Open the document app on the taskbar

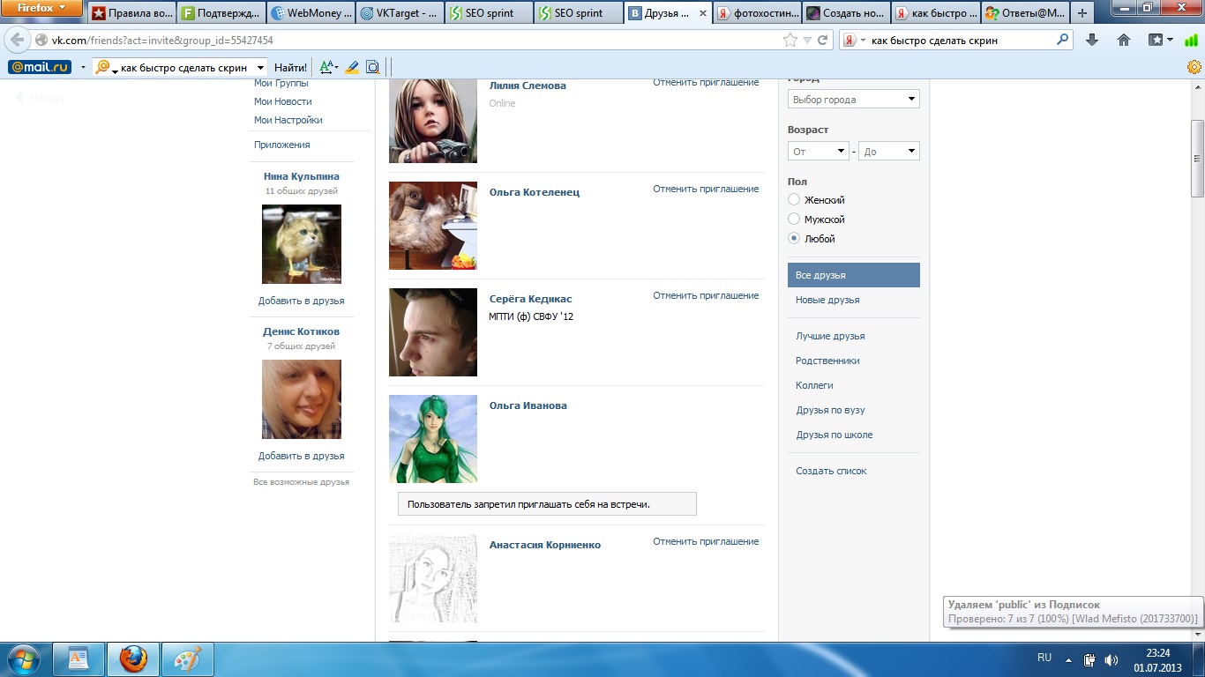[79, 659]
